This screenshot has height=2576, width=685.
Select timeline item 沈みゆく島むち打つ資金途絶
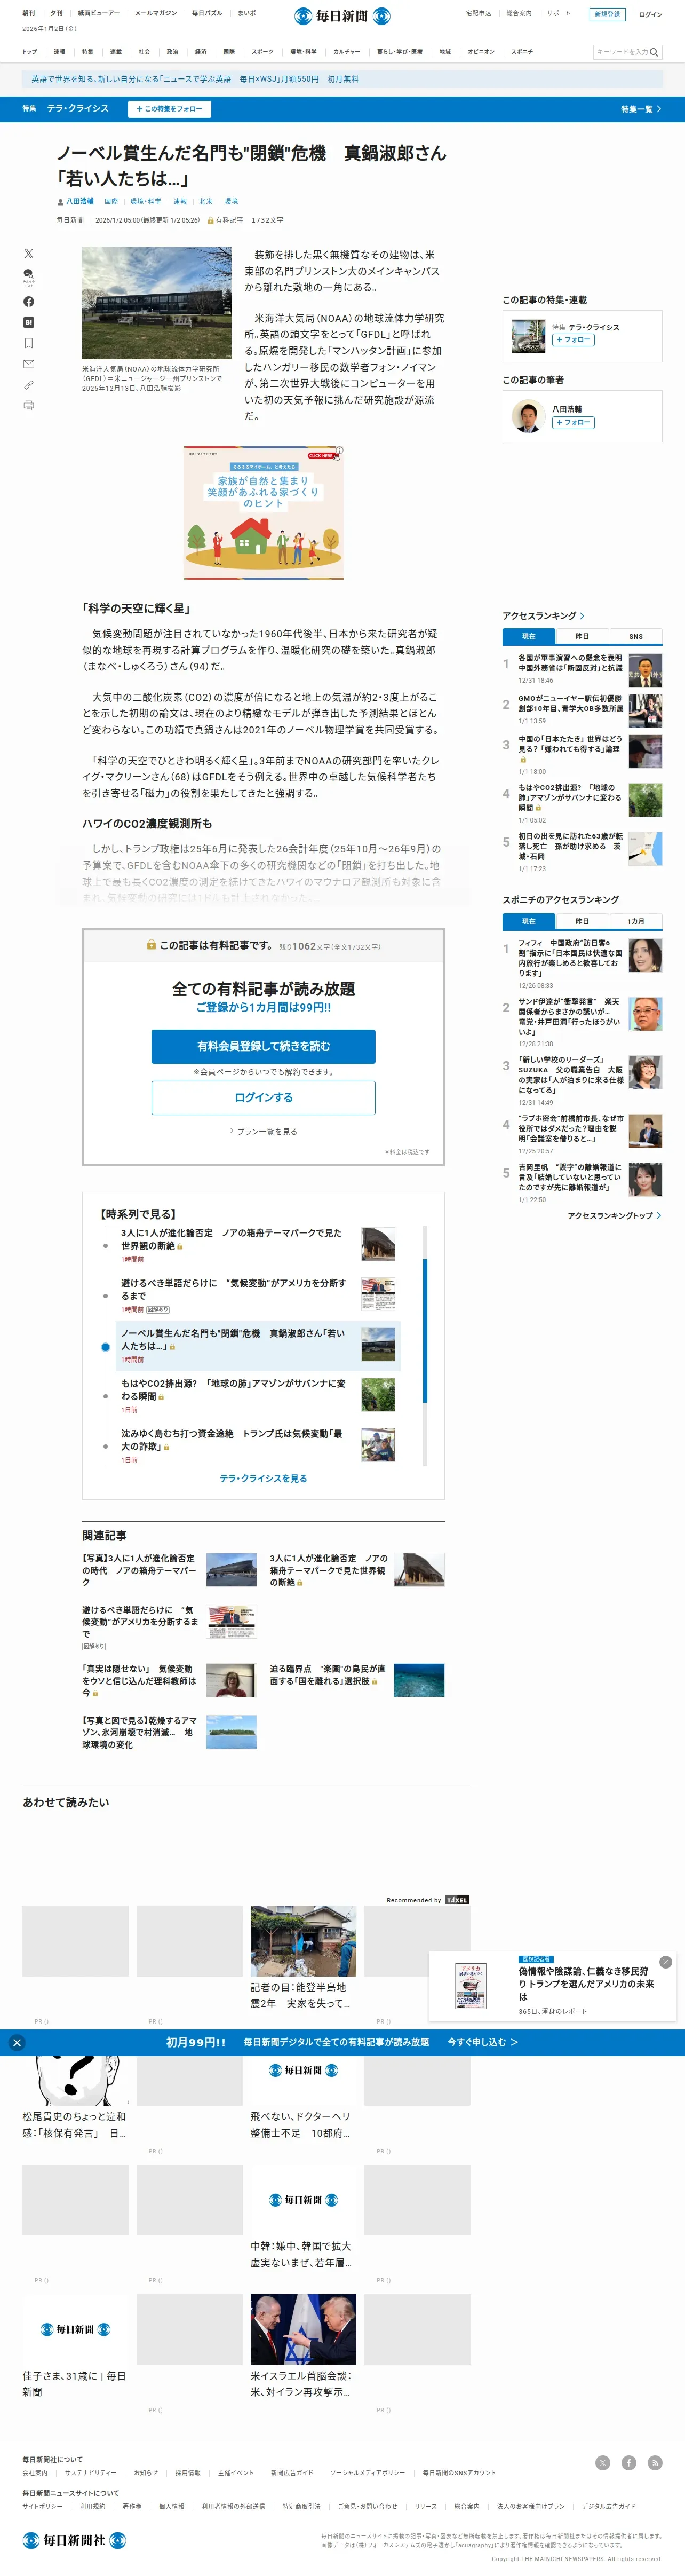point(233,1439)
